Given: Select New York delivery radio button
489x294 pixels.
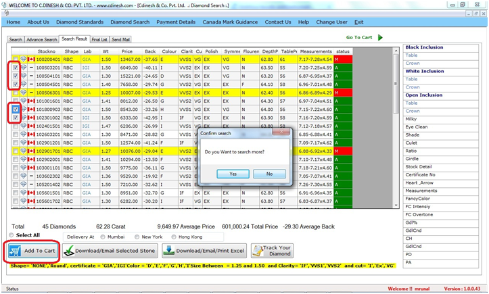Looking at the screenshot, I should 137,237.
